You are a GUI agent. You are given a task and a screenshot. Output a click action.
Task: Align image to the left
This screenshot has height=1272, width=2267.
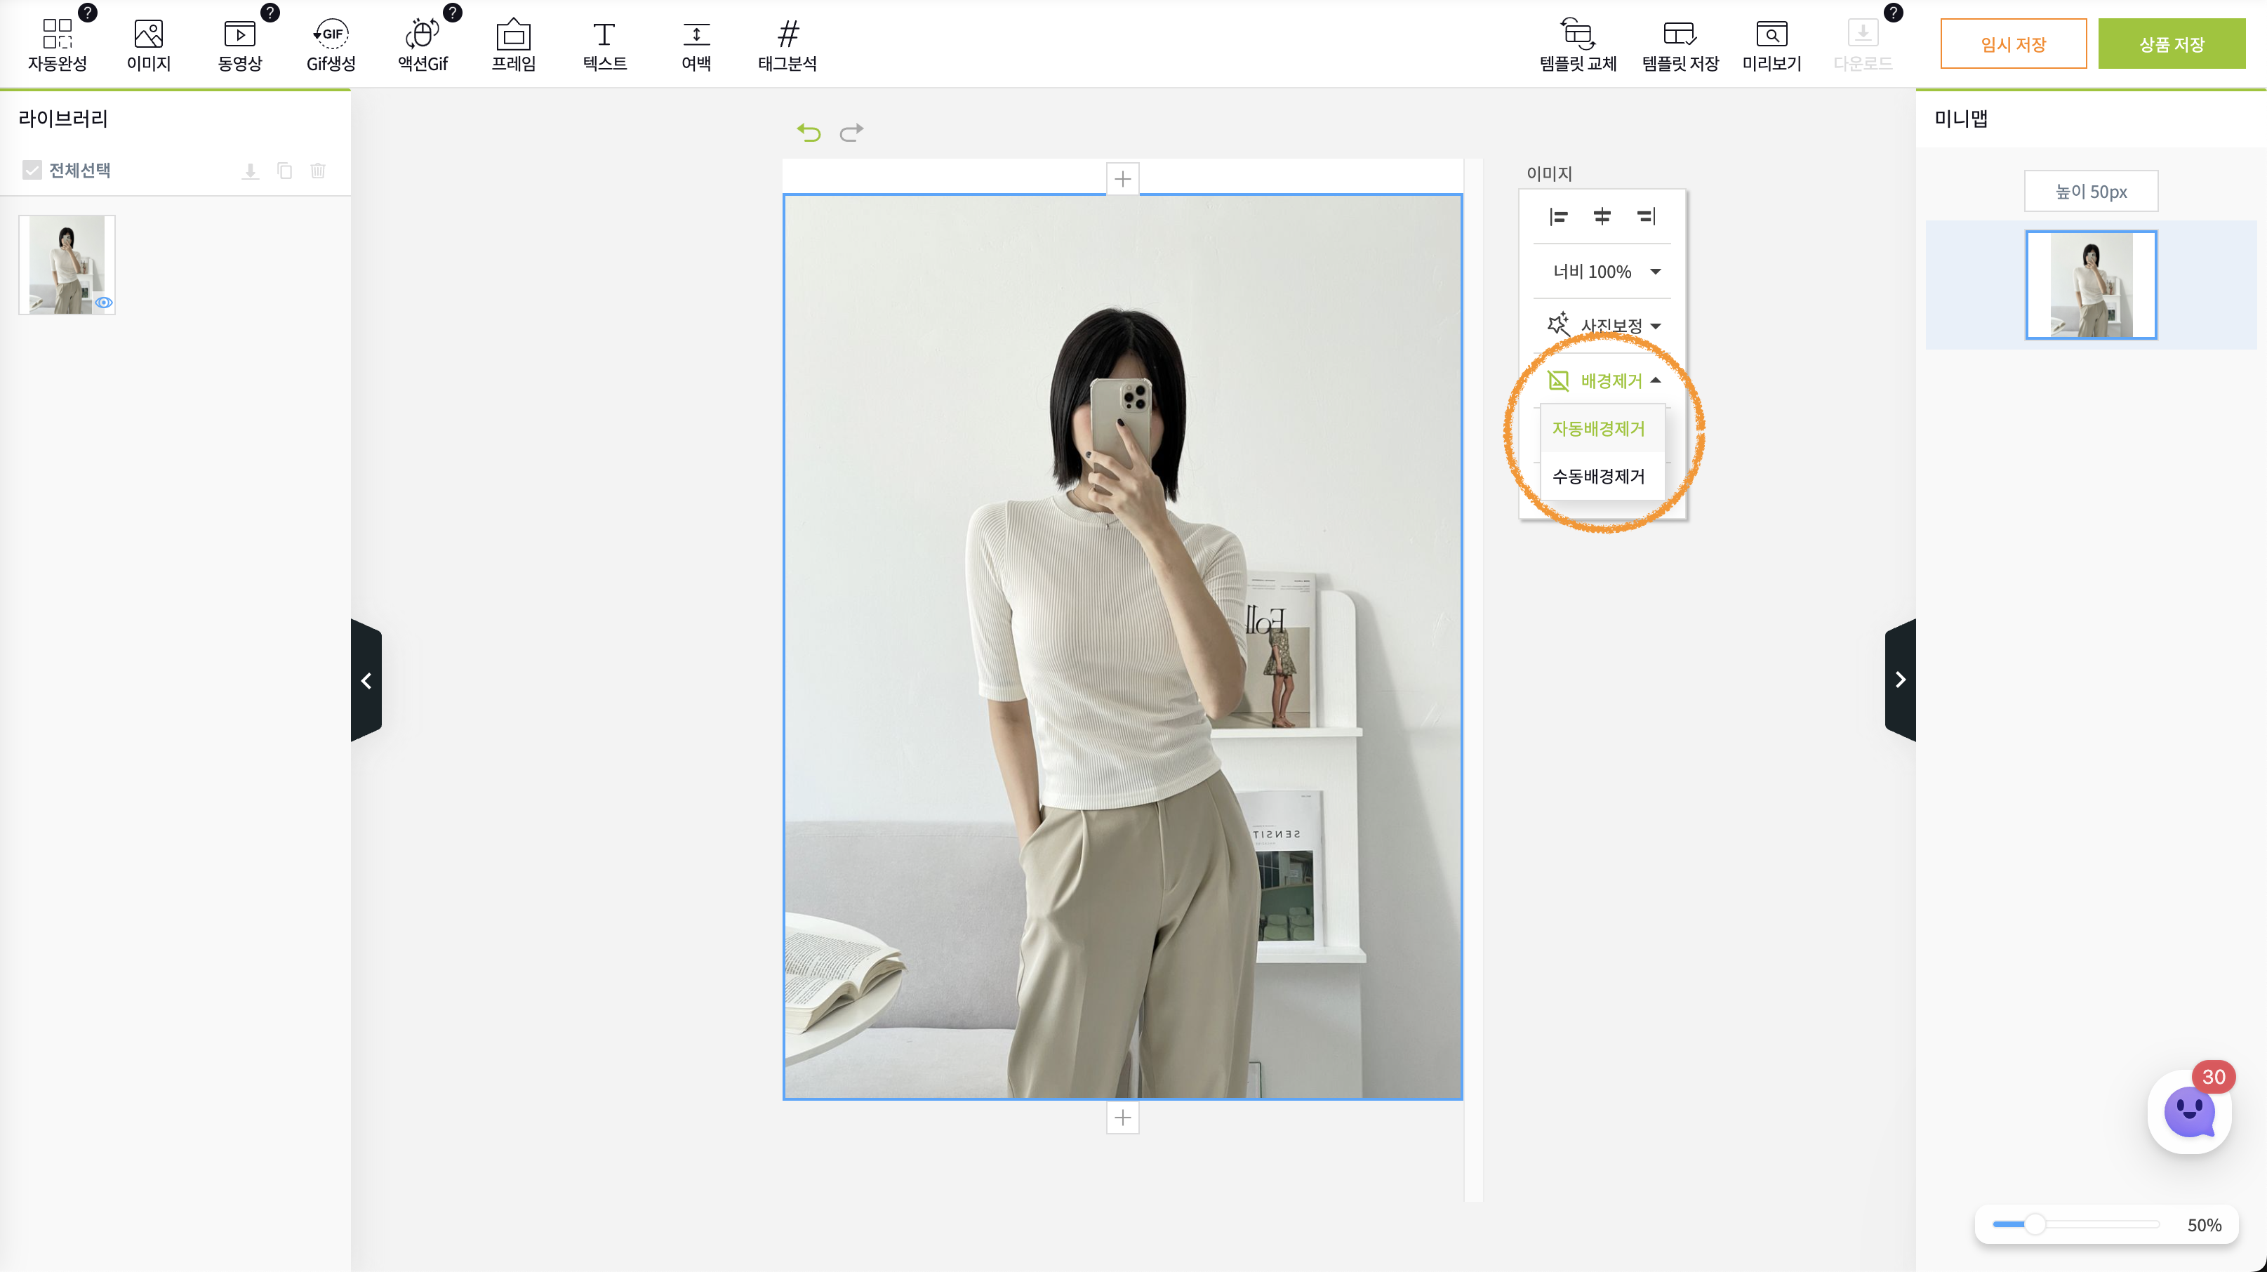coord(1557,216)
